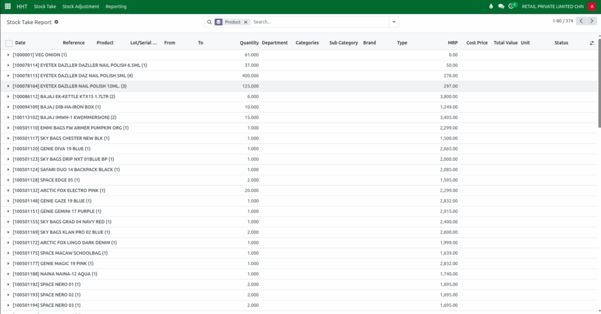The width and height of the screenshot is (601, 314).
Task: Click SPACE NERO 02 row
Action: click(x=299, y=295)
